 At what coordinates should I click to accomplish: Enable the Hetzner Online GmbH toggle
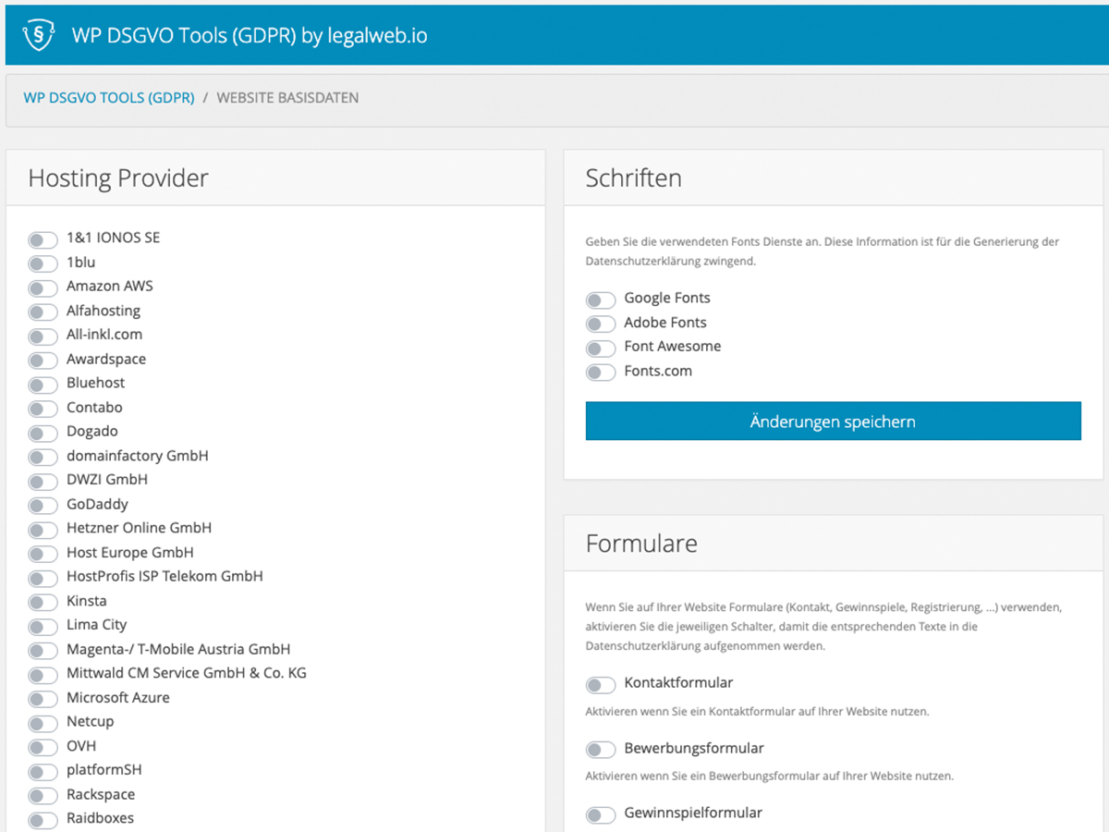pyautogui.click(x=43, y=530)
